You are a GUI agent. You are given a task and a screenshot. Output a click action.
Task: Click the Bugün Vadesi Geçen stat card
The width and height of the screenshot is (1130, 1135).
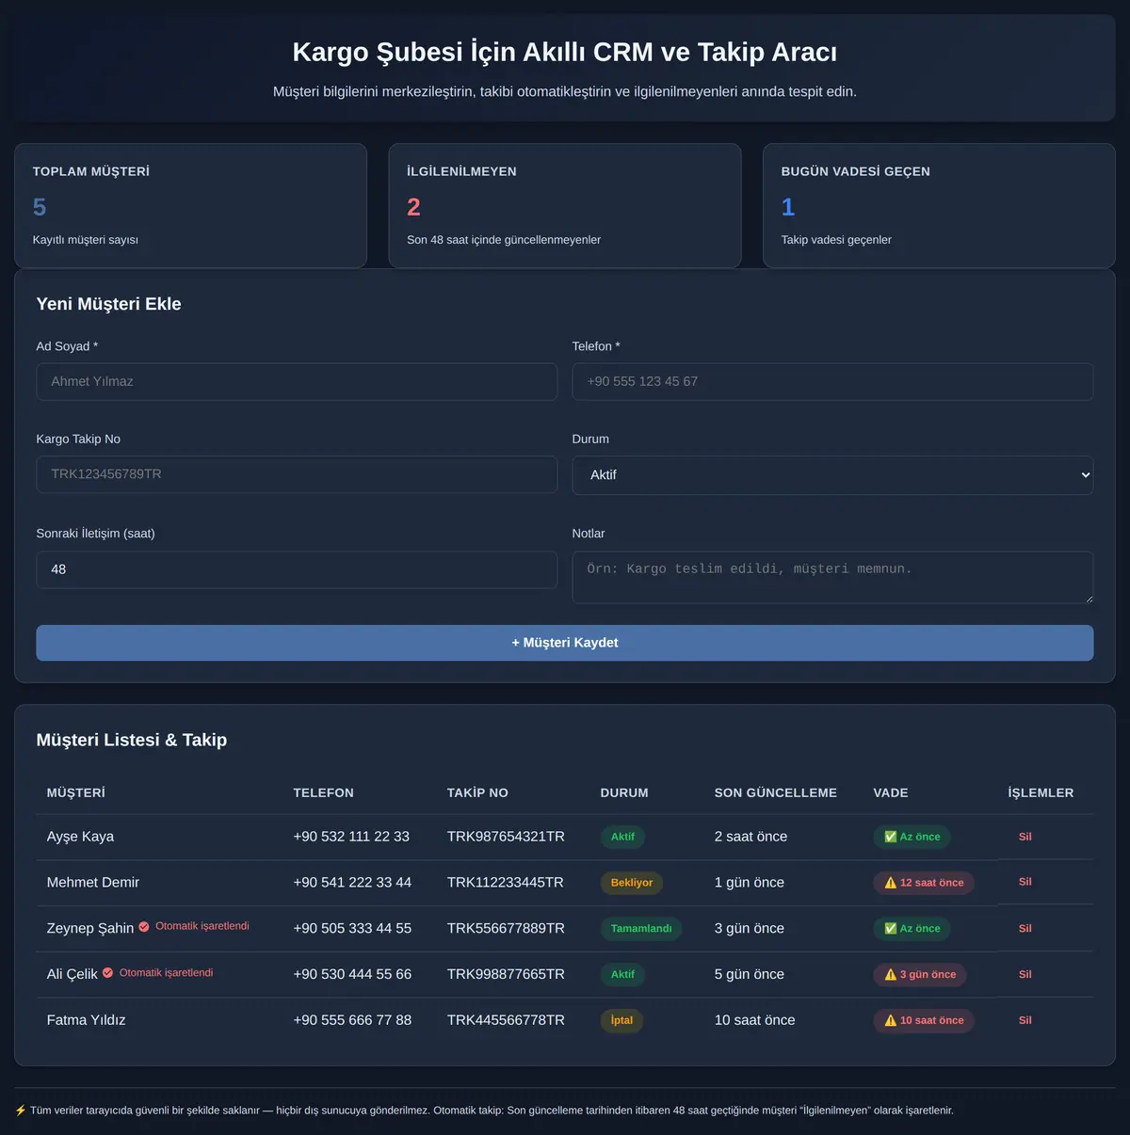point(939,205)
